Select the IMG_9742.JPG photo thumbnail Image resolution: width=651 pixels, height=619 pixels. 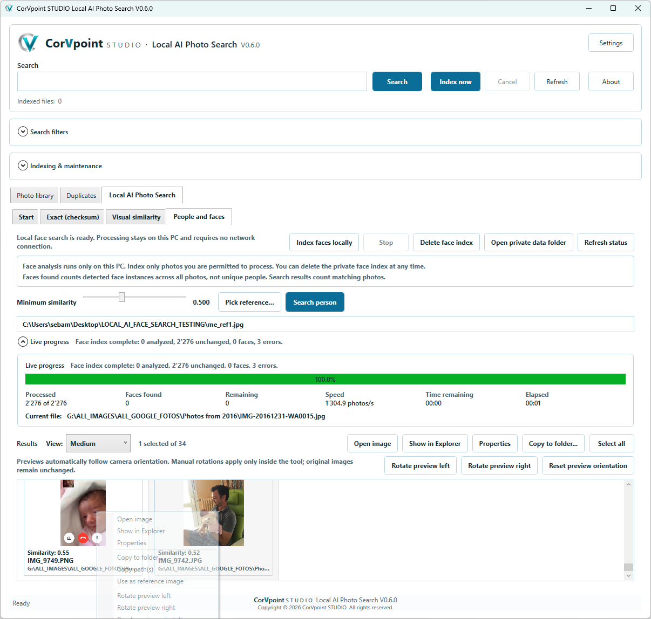click(214, 513)
